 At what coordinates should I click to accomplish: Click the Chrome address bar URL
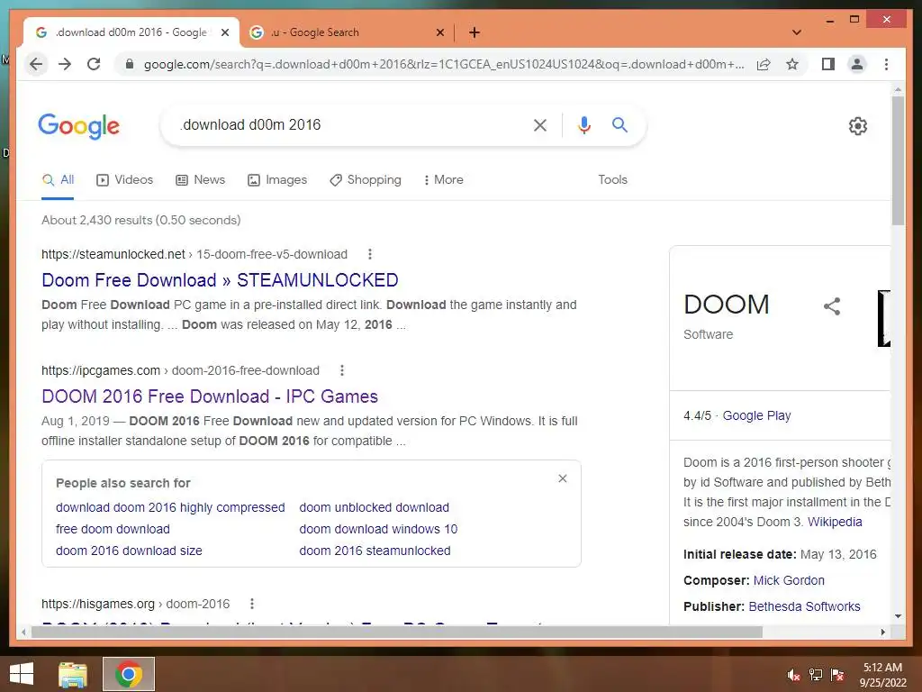coord(444,64)
